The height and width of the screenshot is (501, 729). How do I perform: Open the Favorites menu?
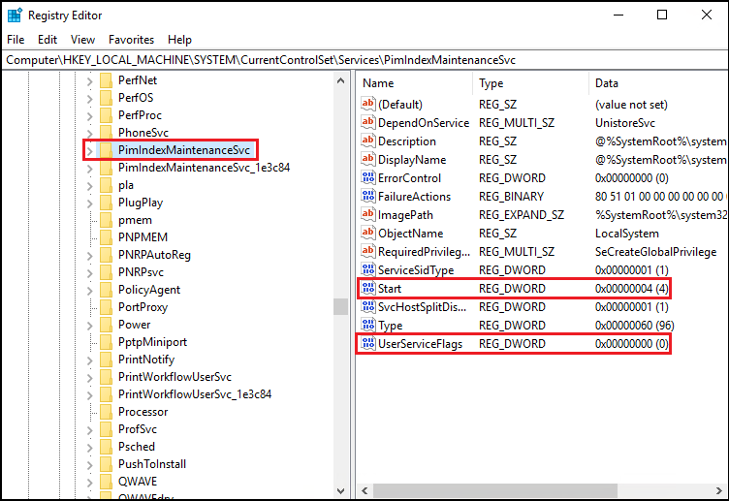131,40
